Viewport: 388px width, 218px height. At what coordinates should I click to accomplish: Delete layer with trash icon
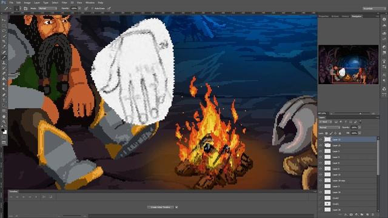[373, 214]
